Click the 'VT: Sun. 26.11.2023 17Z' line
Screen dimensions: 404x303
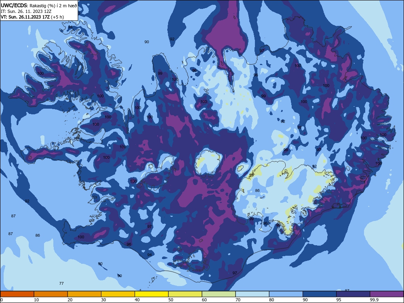(25, 17)
